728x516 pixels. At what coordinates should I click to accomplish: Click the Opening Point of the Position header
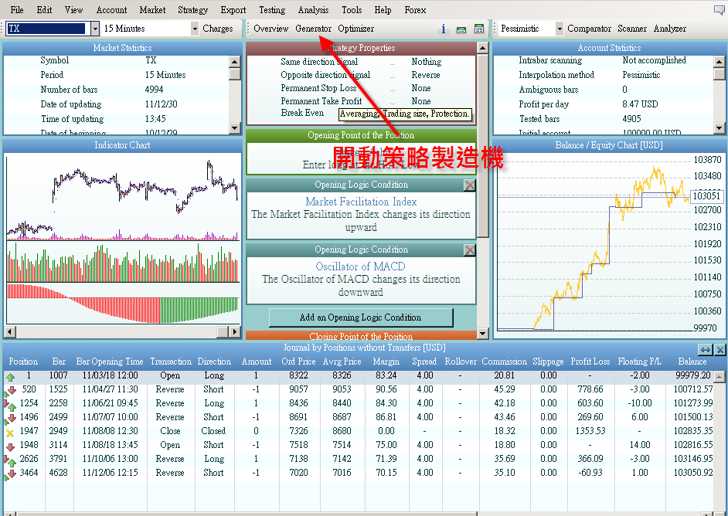[x=361, y=135]
